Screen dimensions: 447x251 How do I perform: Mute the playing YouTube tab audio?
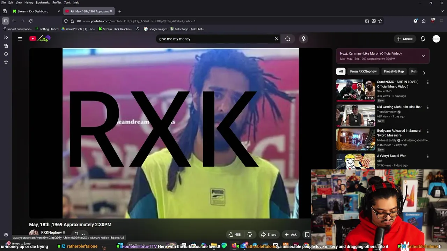coord(72,11)
